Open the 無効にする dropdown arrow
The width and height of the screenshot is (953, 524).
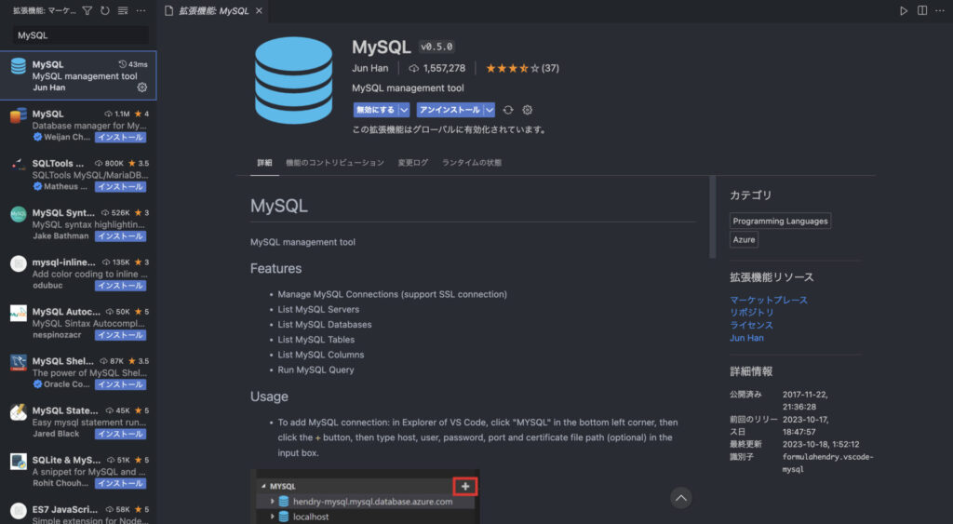[x=404, y=110]
